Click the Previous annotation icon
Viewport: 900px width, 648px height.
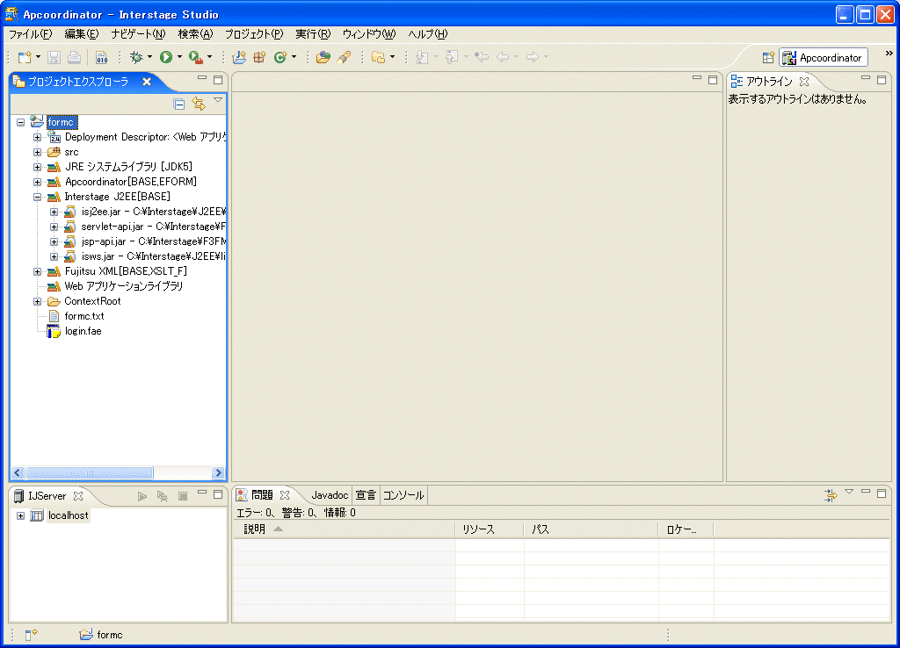pyautogui.click(x=452, y=57)
